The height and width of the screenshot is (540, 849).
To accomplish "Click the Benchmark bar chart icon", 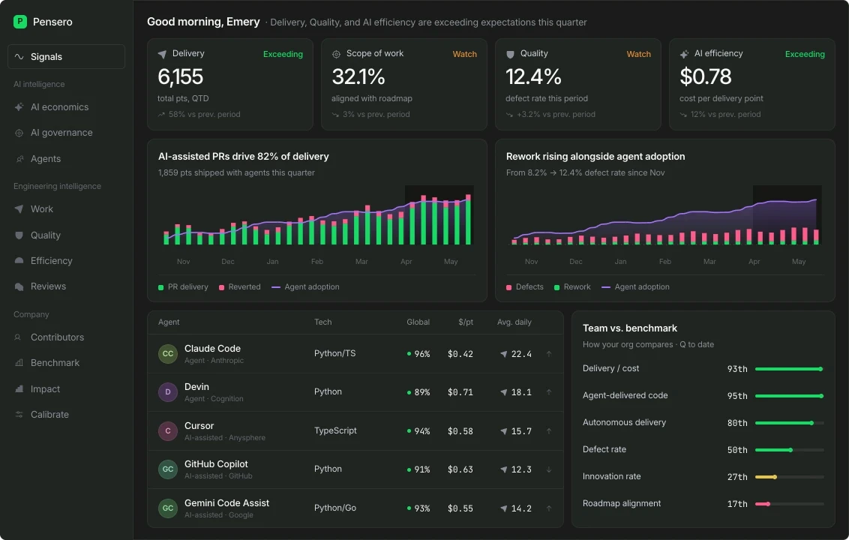I will (x=19, y=363).
